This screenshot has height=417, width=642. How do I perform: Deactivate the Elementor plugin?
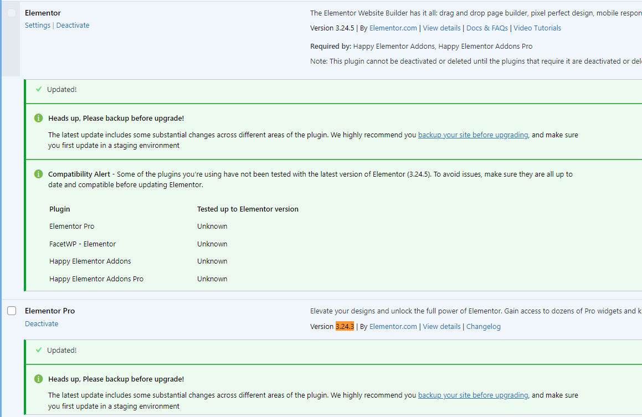pos(73,25)
